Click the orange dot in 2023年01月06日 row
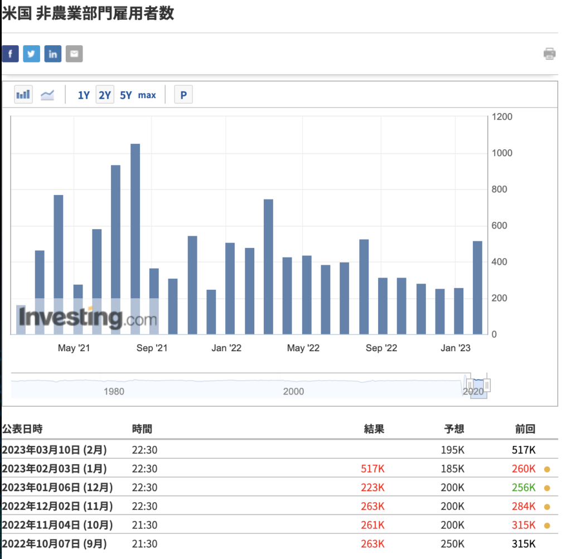 tap(547, 488)
